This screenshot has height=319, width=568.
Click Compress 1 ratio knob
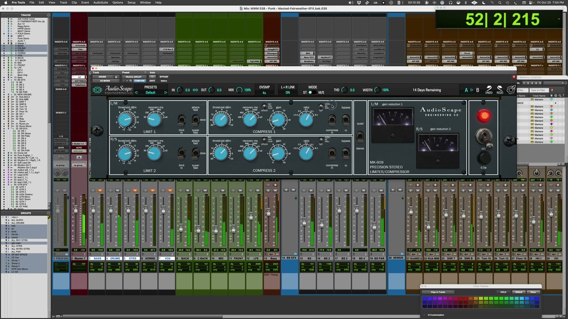tap(306, 119)
